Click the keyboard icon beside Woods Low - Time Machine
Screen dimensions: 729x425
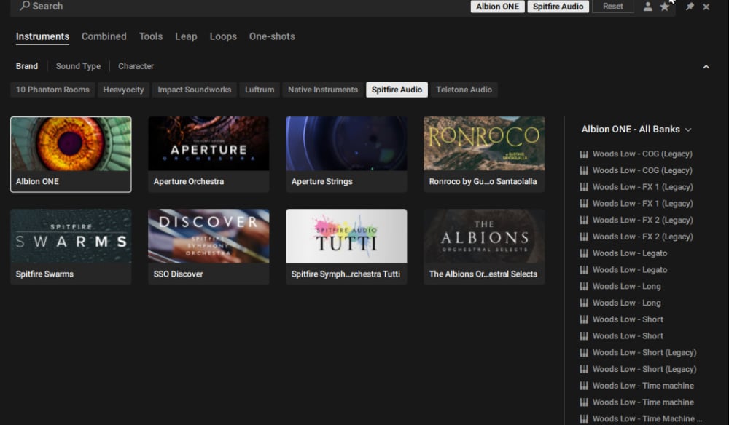584,418
